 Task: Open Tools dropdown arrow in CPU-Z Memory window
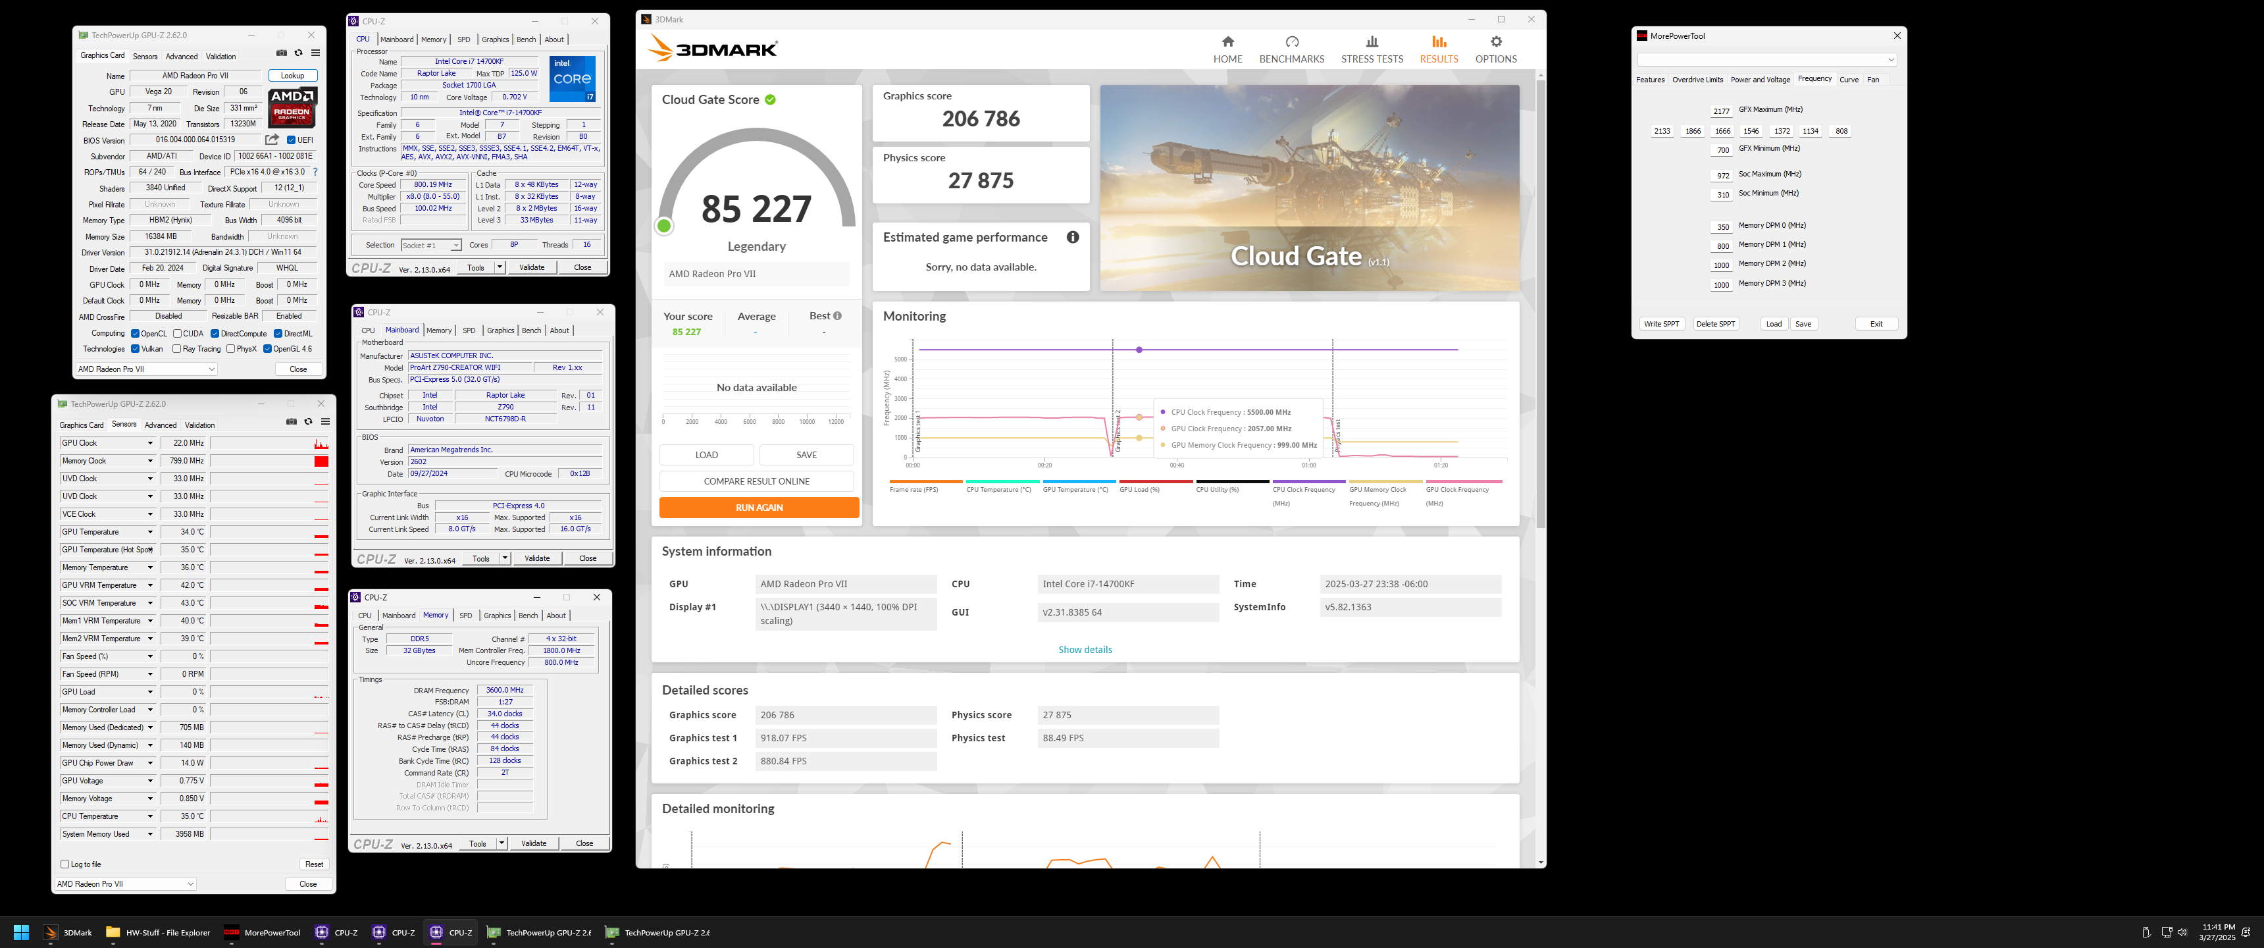pos(502,843)
